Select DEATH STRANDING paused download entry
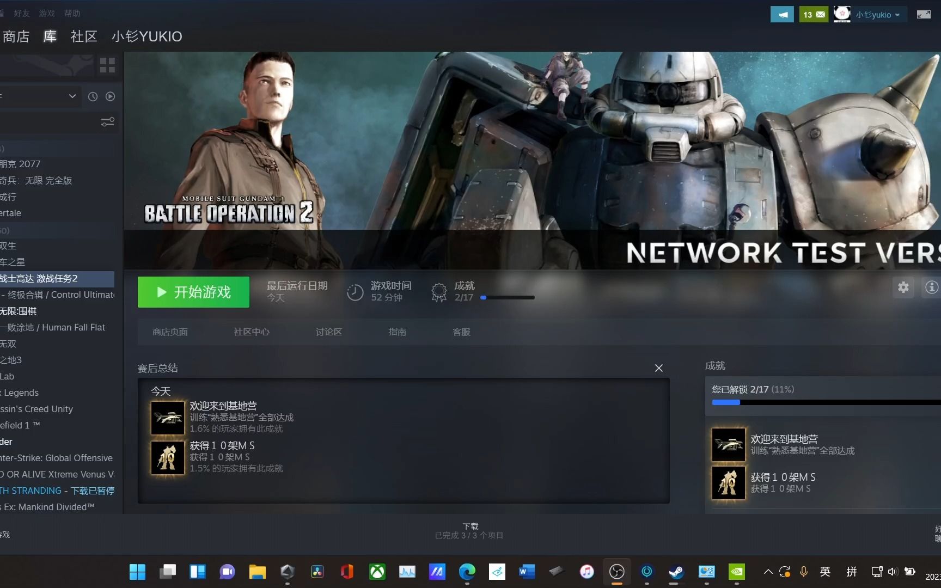This screenshot has height=588, width=941. coord(57,491)
